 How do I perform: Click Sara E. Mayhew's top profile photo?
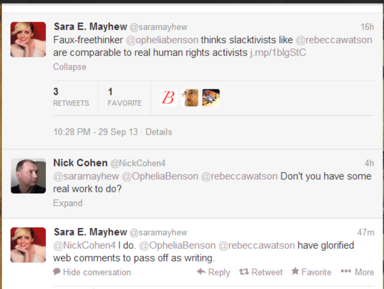(x=28, y=39)
